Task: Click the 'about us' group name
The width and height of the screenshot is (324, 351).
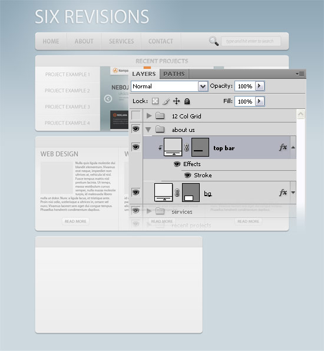Action: (183, 130)
